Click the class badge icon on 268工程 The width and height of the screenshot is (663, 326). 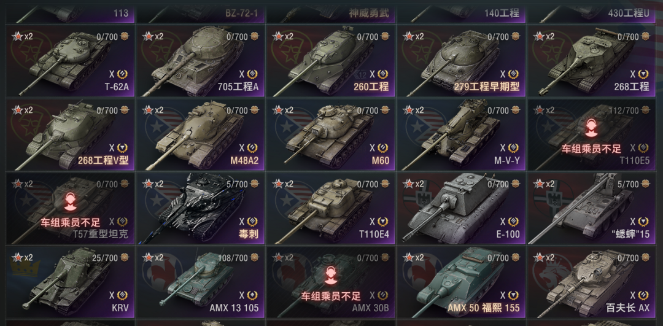pos(643,74)
